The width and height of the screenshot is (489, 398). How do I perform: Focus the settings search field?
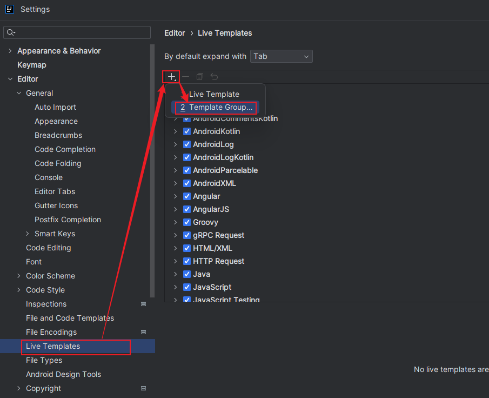pyautogui.click(x=81, y=33)
